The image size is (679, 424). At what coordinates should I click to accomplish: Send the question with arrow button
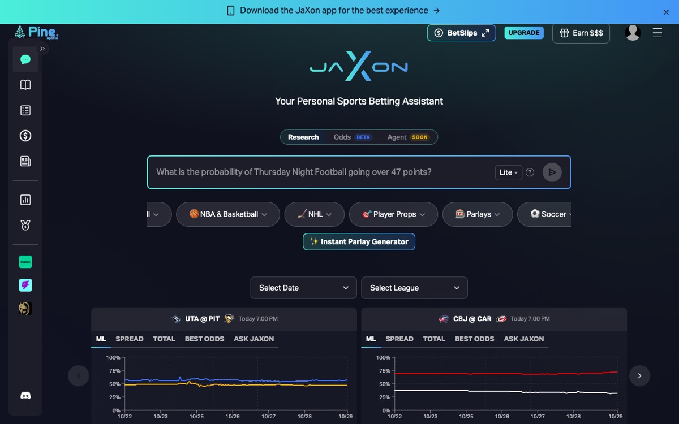pyautogui.click(x=552, y=172)
